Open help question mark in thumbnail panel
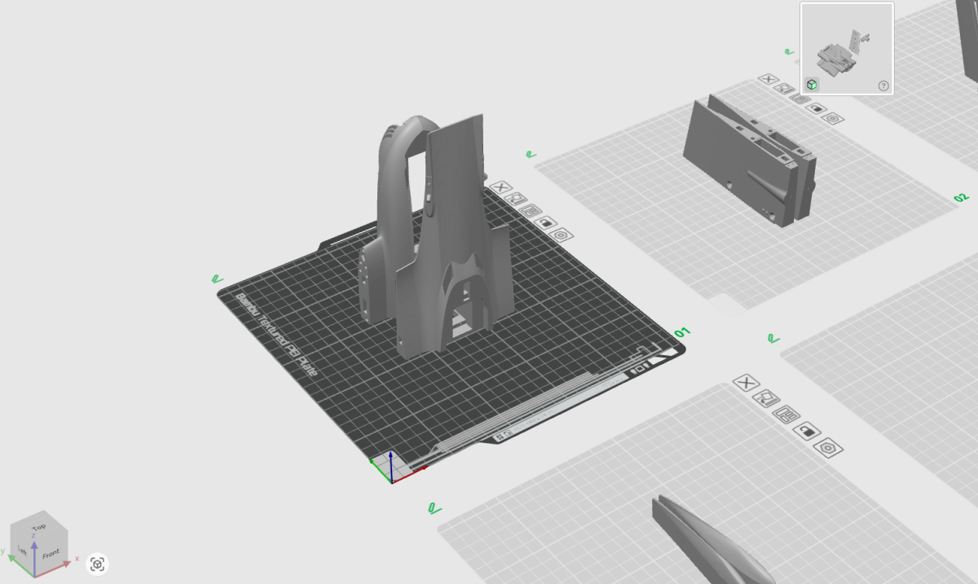978x584 pixels. coord(883,86)
